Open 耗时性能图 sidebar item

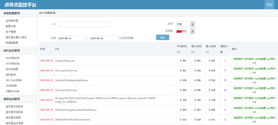(12, 69)
